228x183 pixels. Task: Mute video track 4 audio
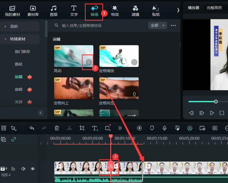pos(23,169)
